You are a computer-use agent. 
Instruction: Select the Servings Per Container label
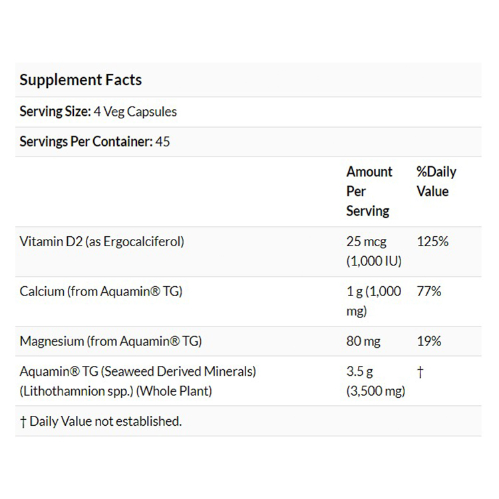85,142
